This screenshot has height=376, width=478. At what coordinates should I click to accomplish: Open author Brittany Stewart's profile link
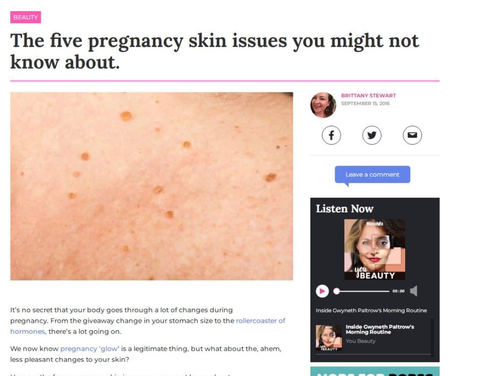coord(368,95)
